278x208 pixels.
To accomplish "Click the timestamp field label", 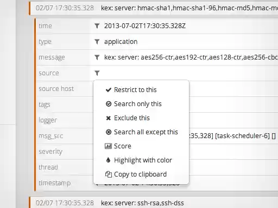I will coord(54,183).
